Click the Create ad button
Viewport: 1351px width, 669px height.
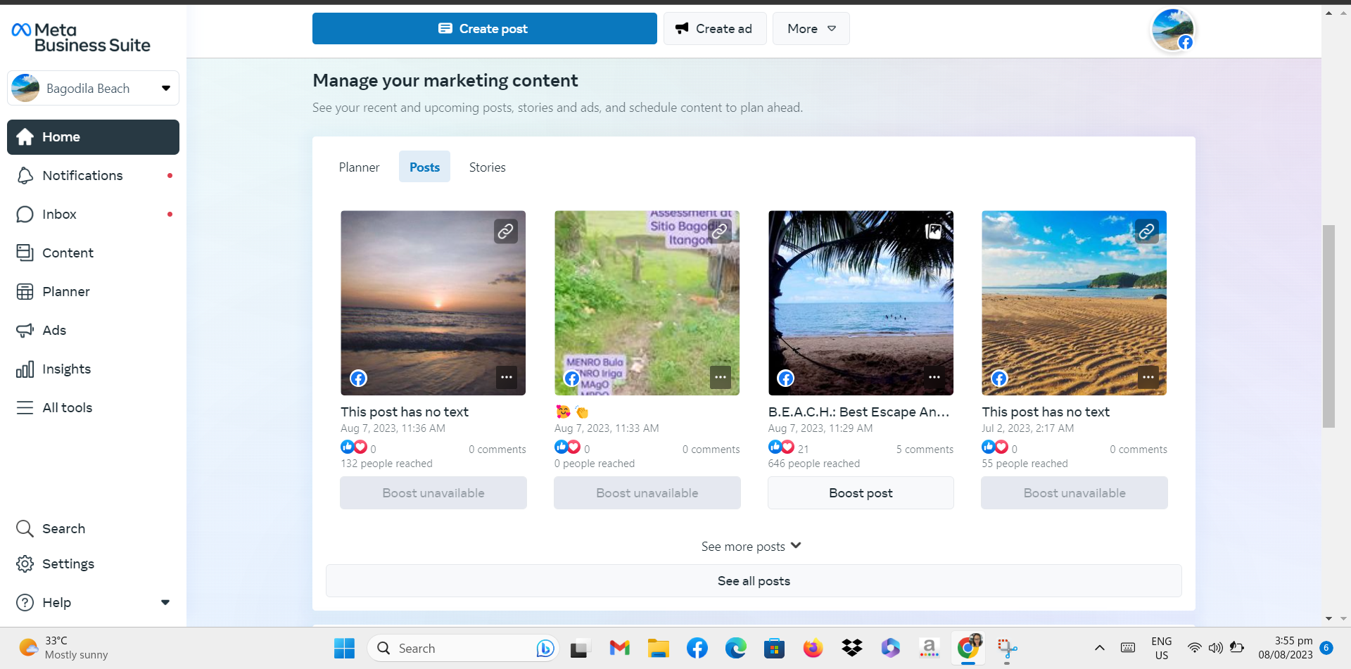coord(715,29)
